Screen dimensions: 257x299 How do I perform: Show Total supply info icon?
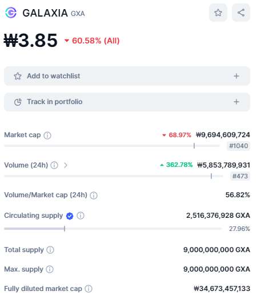click(50, 250)
